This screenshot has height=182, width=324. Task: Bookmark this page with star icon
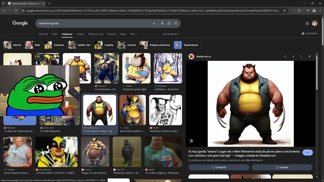click(x=285, y=11)
